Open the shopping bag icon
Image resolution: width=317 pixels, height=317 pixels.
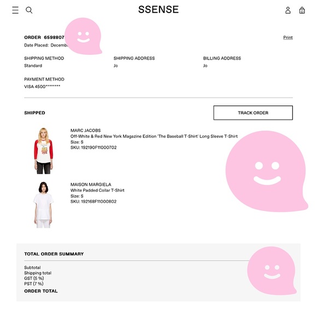[302, 10]
